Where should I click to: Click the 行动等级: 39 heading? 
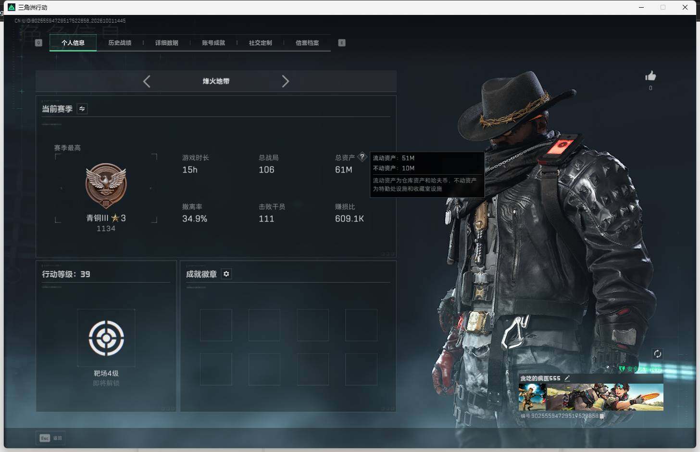tap(66, 274)
